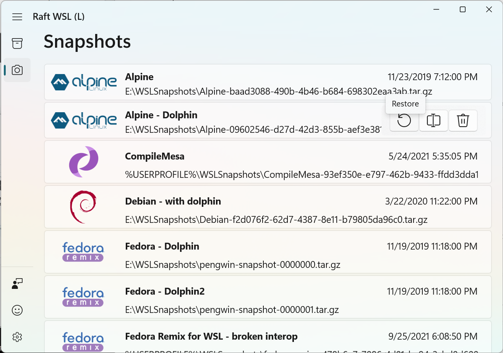Screen dimensions: 503x353
Task: Click the Debian swirl logo
Action: [x=83, y=207]
